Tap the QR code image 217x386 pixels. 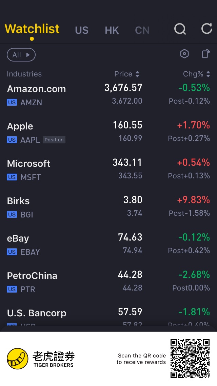(x=190, y=358)
